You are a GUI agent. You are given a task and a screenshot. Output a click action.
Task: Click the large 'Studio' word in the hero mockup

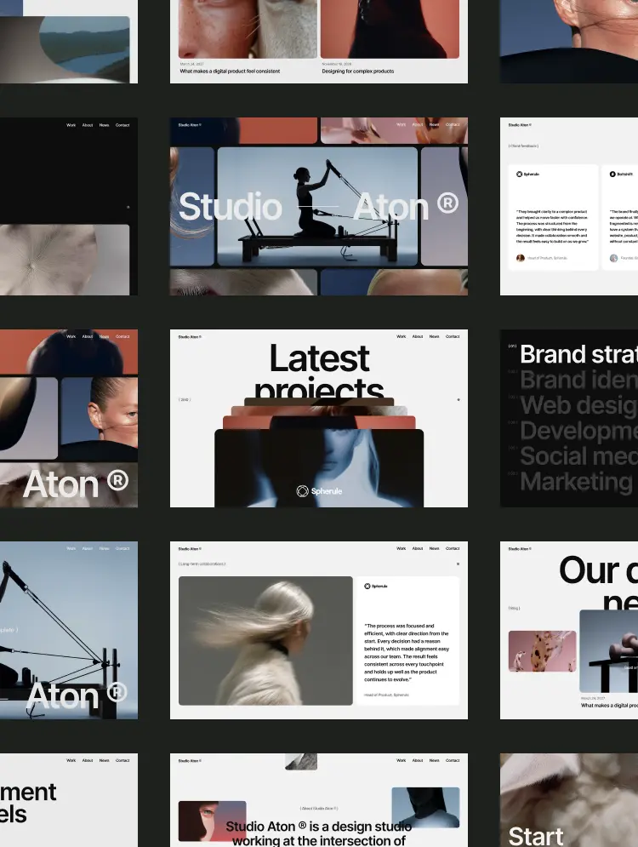pyautogui.click(x=230, y=206)
